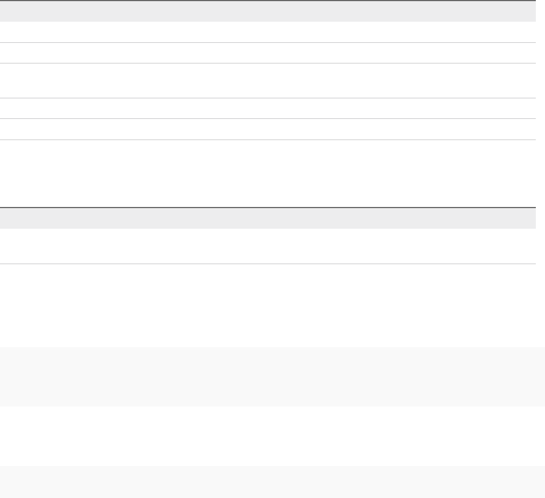Click the gray header row of the lower table
Screen dimensions: 545x498
click(268, 218)
